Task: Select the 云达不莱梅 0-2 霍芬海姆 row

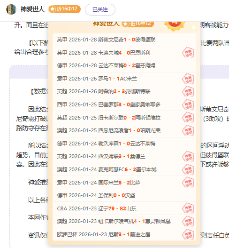Action: (124, 65)
